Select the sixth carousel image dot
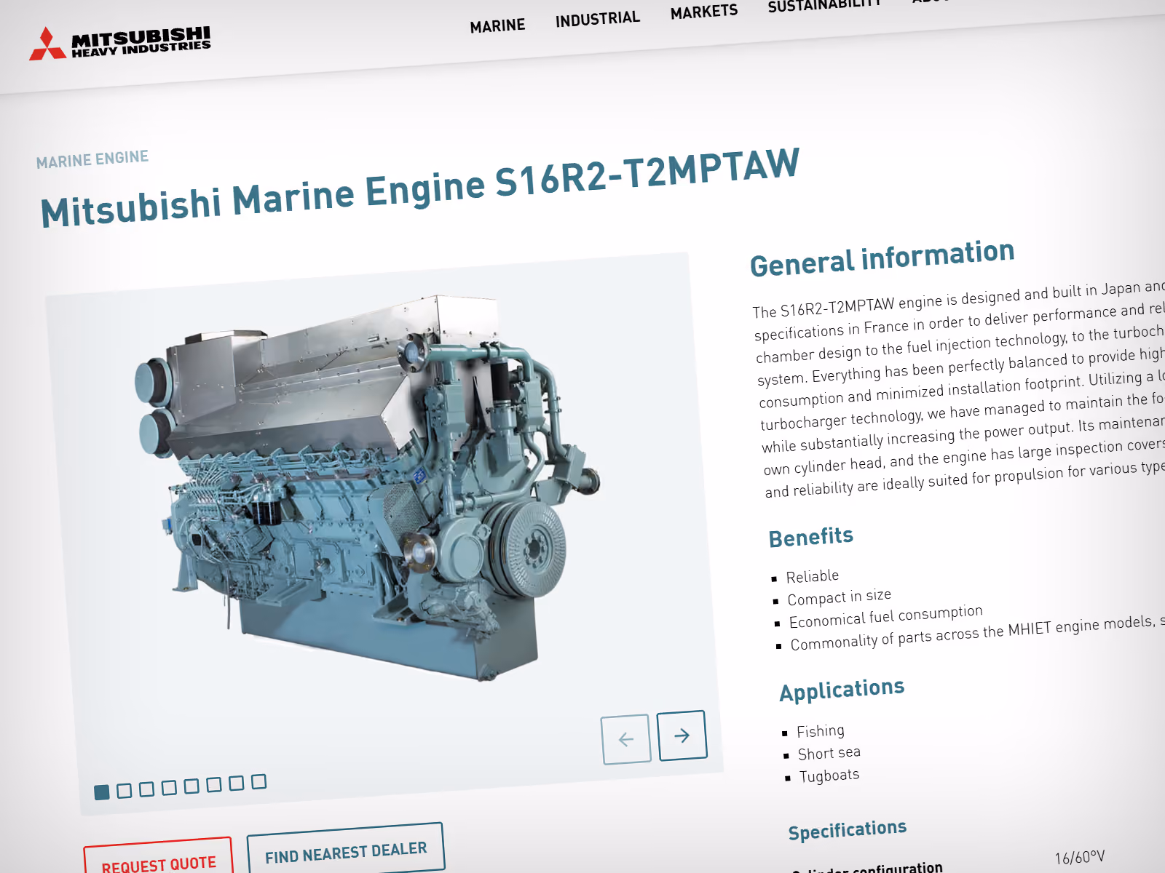 (214, 785)
